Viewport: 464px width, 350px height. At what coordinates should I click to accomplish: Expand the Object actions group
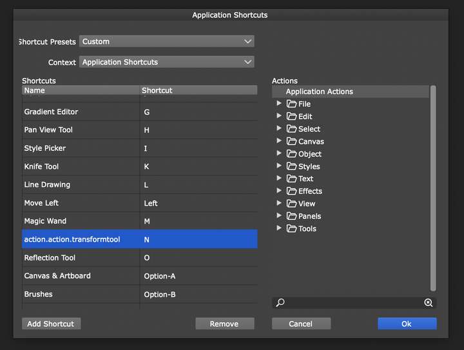pyautogui.click(x=279, y=153)
